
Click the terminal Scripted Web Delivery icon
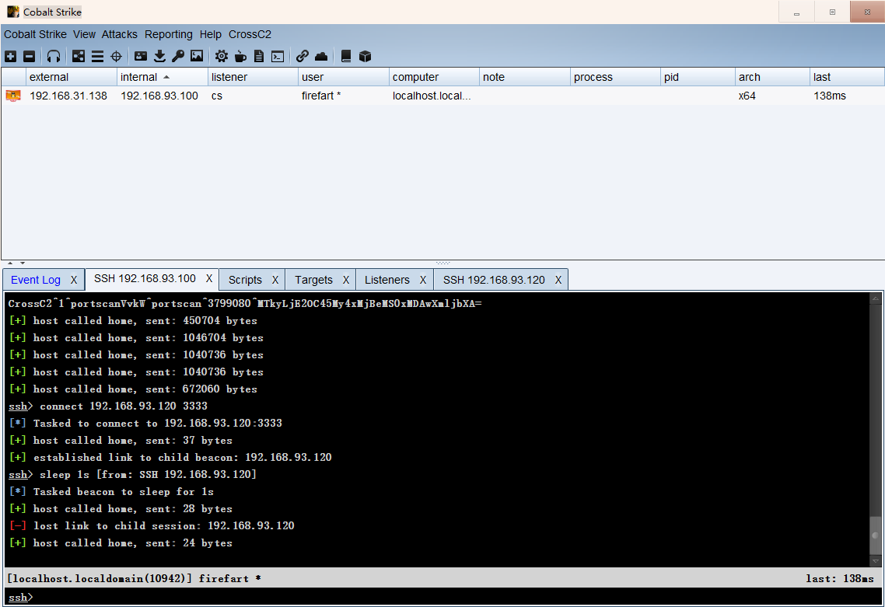tap(277, 56)
